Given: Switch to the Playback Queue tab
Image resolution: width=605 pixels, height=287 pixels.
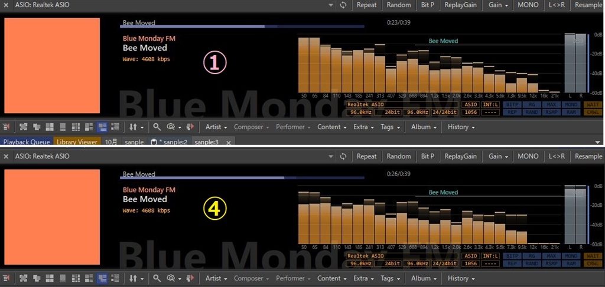Looking at the screenshot, I should 27,142.
